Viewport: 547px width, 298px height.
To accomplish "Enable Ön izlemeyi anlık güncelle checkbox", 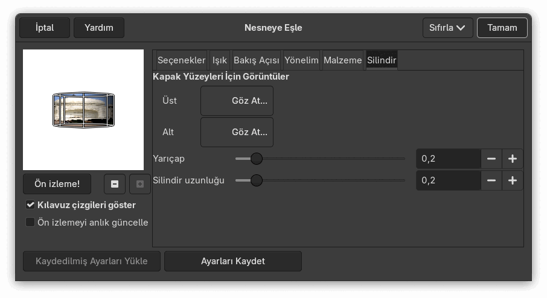I will click(30, 222).
